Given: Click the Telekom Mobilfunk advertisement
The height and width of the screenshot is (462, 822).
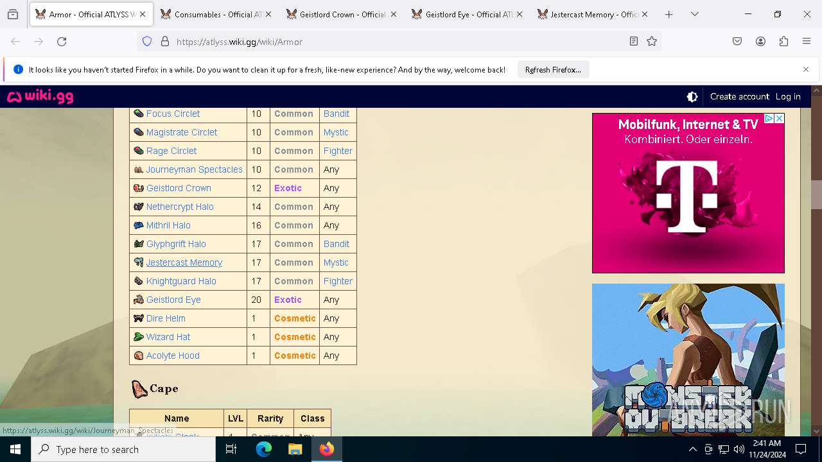Looking at the screenshot, I should [688, 193].
